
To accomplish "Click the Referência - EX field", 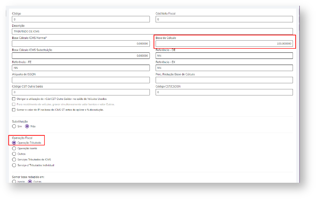I will pyautogui.click(x=224, y=68).
